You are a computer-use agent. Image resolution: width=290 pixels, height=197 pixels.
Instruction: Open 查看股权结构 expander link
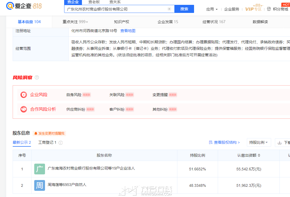click(x=224, y=142)
